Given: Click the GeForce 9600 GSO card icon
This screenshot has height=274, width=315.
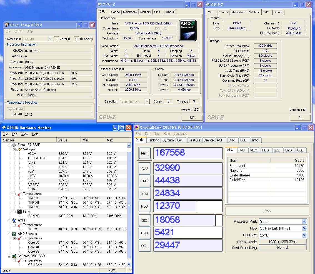Looking at the screenshot, I should (x=14, y=256).
